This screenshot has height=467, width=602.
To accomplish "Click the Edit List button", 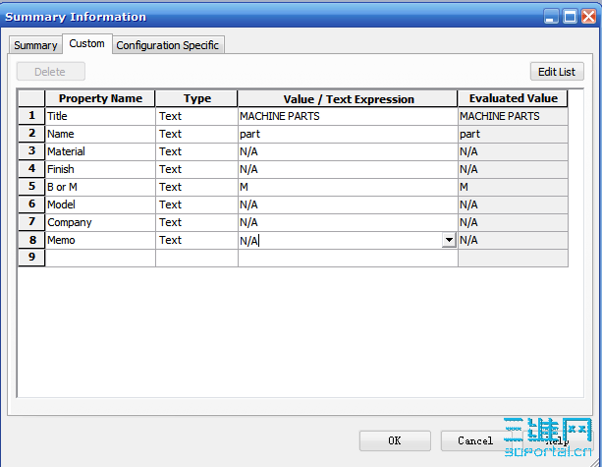I will 557,72.
